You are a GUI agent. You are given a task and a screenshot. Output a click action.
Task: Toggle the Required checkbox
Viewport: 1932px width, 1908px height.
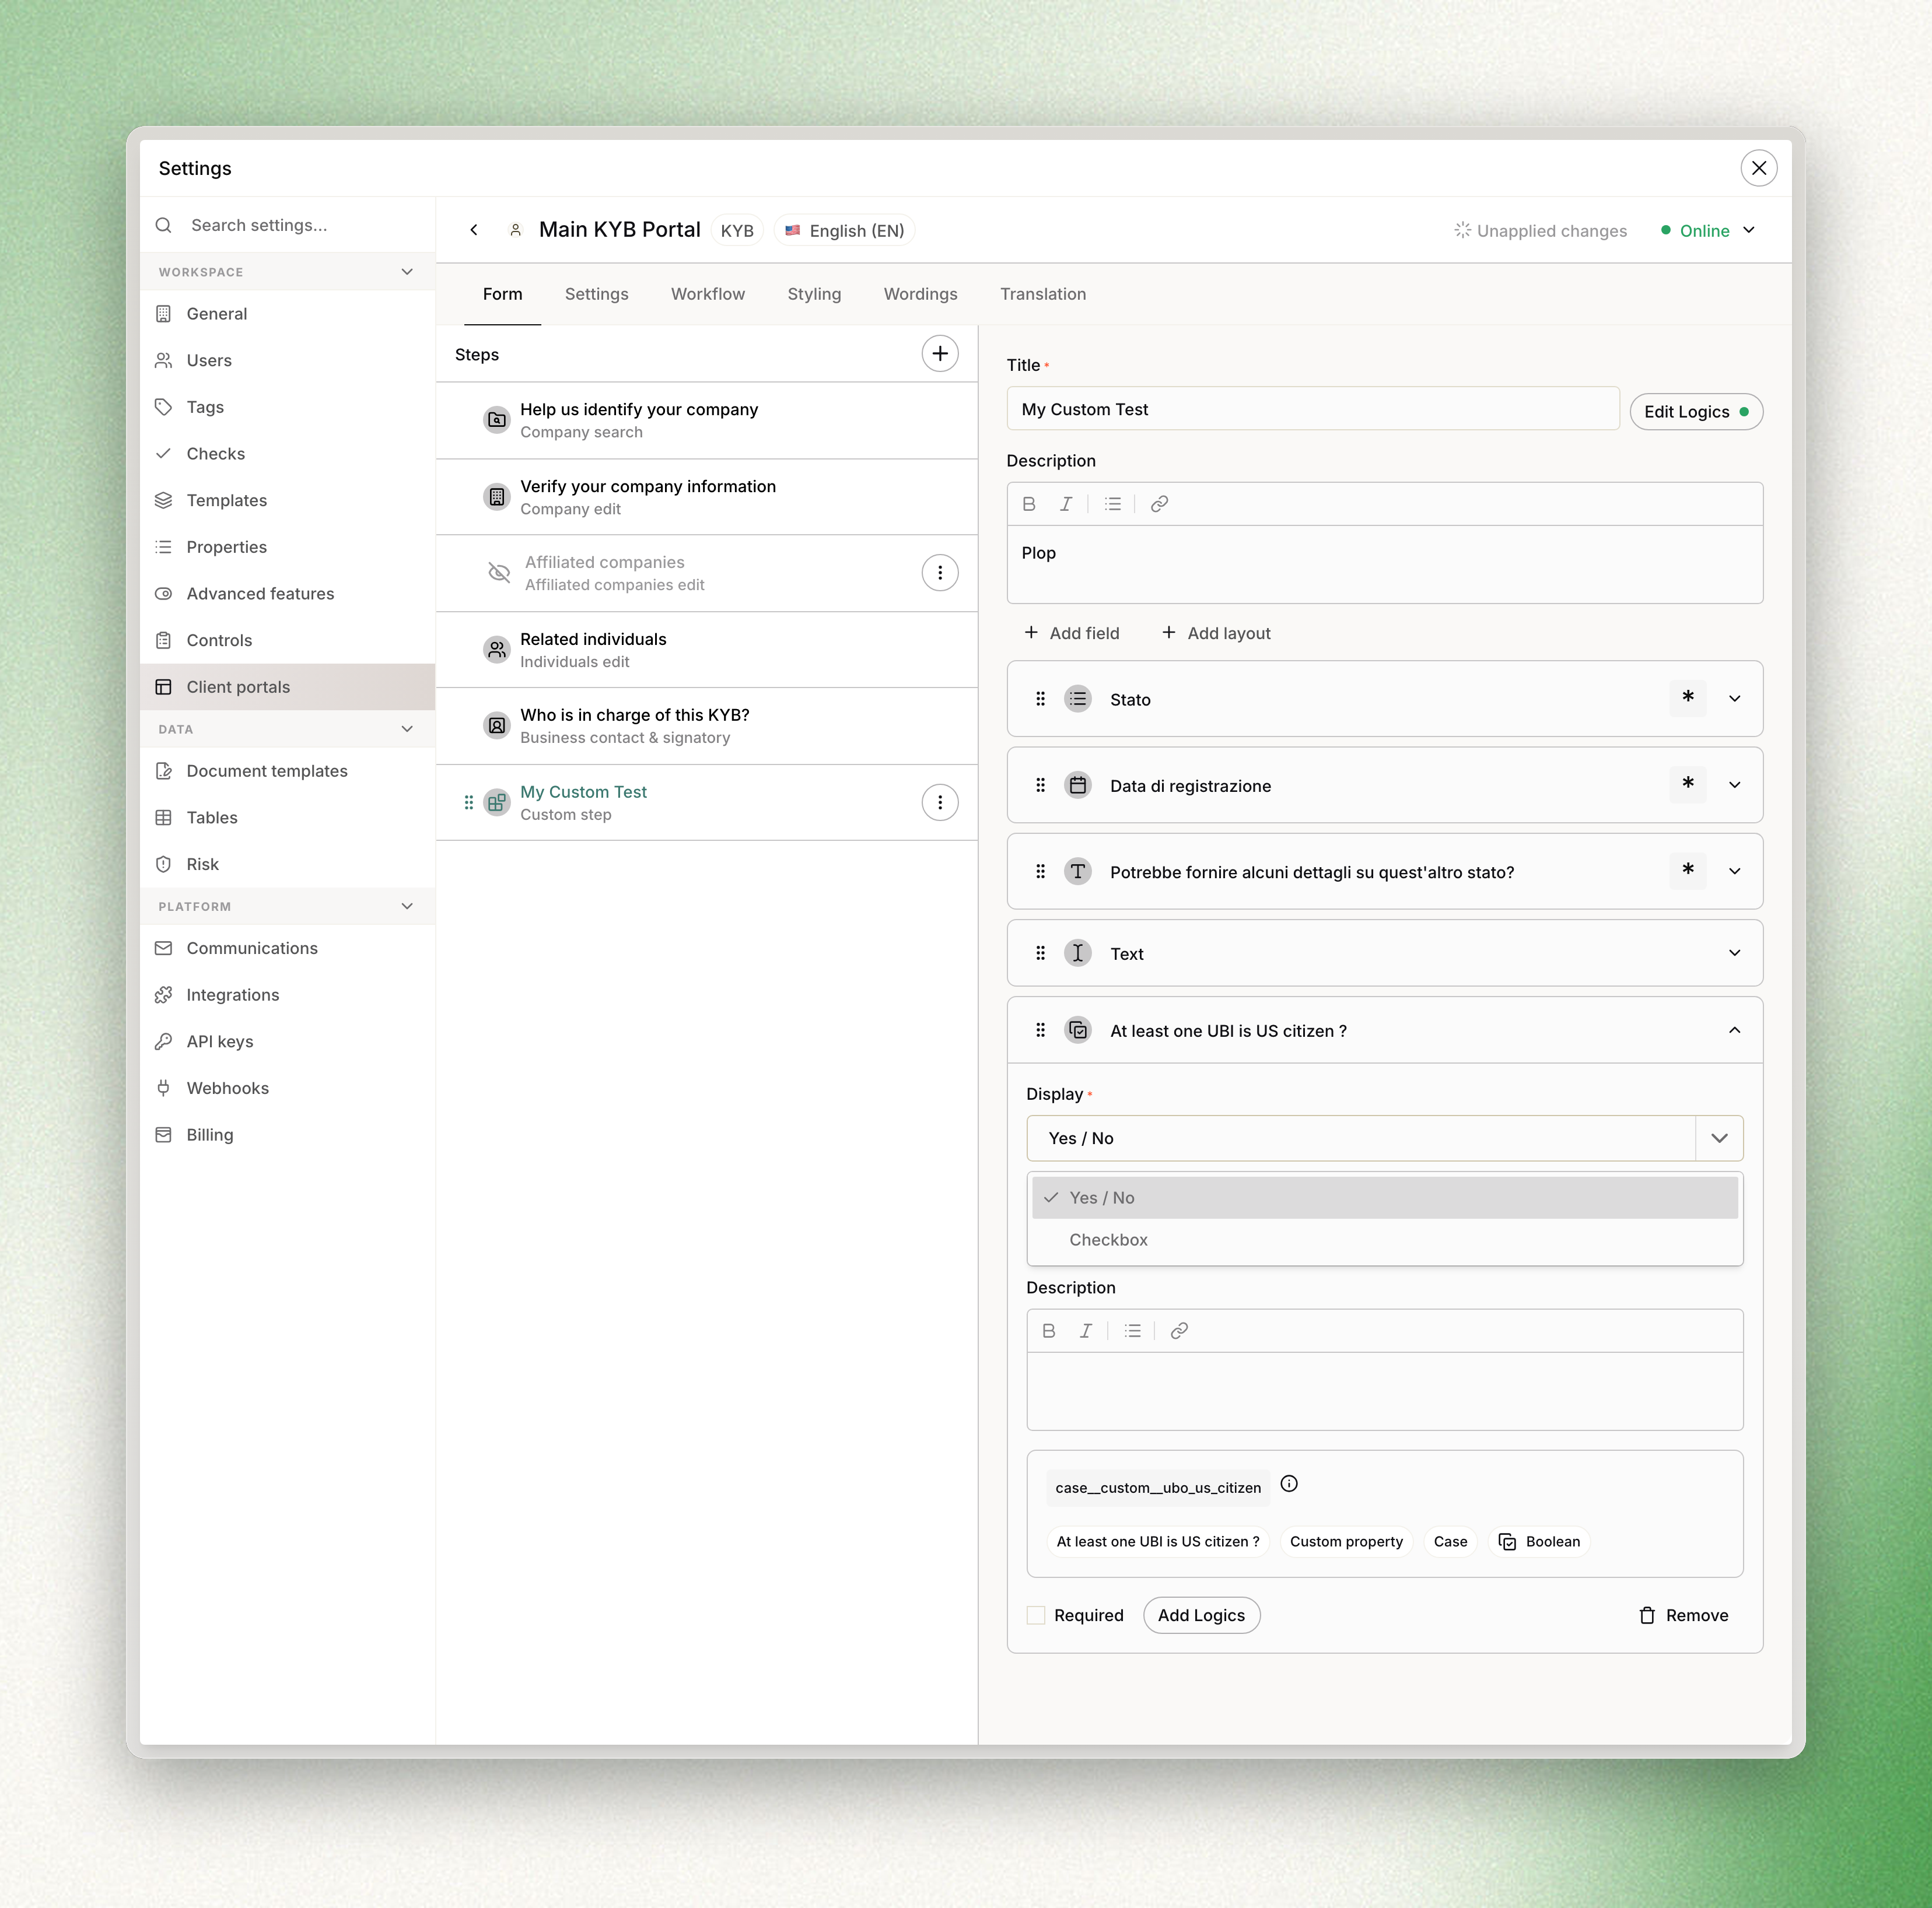click(1036, 1615)
